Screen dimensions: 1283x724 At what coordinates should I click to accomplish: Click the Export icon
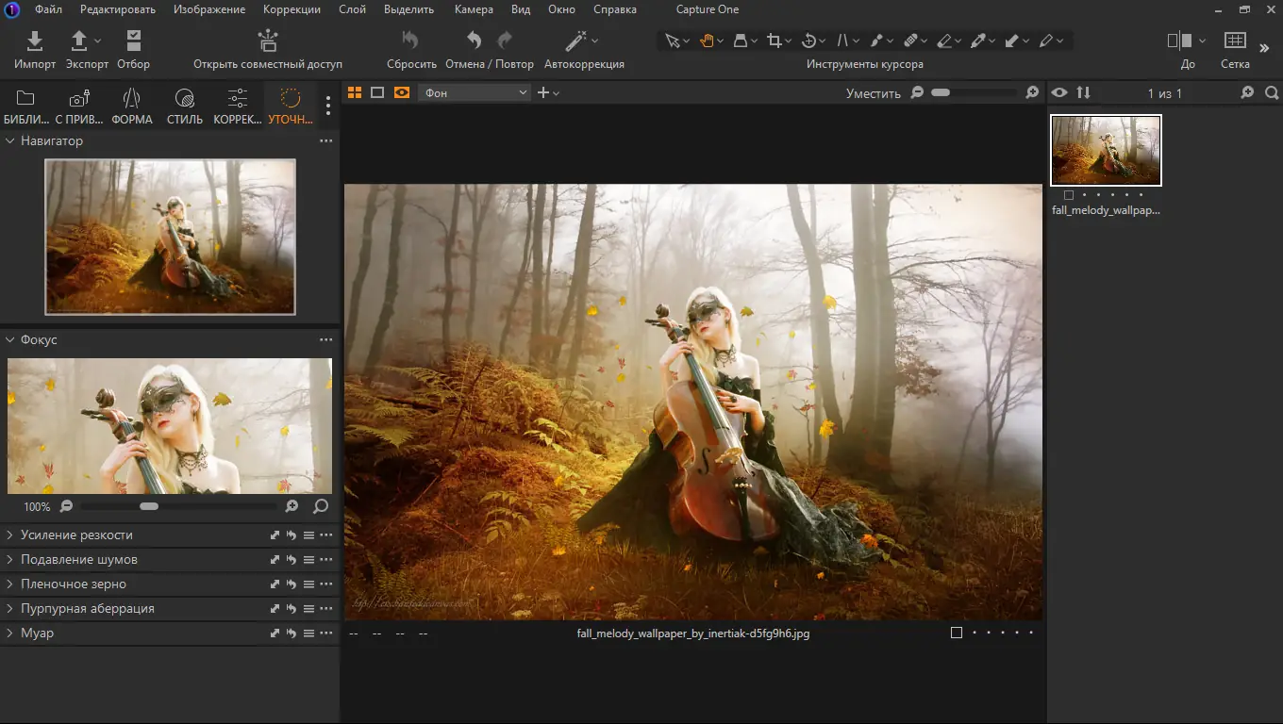coord(80,41)
